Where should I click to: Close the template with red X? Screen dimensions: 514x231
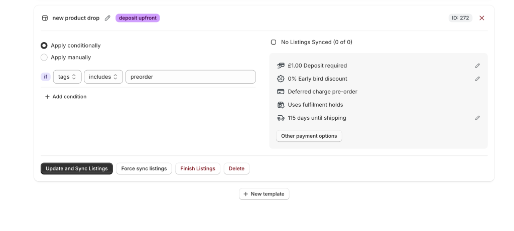coord(481,18)
